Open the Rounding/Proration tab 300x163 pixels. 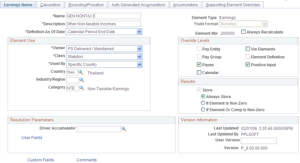86,5
